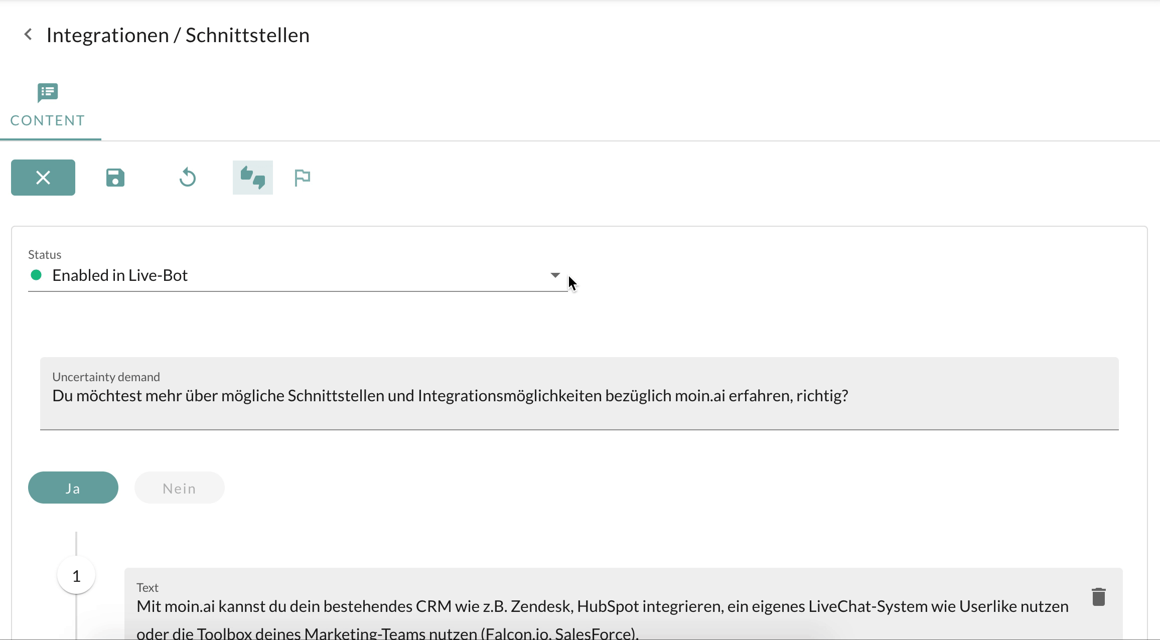Edit the Uncertainty demand text field
The height and width of the screenshot is (640, 1160).
pyautogui.click(x=579, y=394)
